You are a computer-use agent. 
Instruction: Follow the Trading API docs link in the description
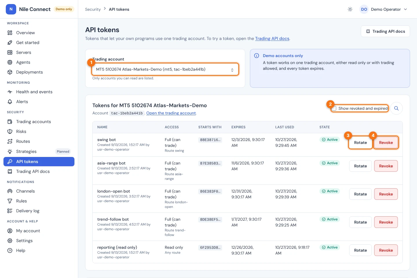(x=272, y=39)
